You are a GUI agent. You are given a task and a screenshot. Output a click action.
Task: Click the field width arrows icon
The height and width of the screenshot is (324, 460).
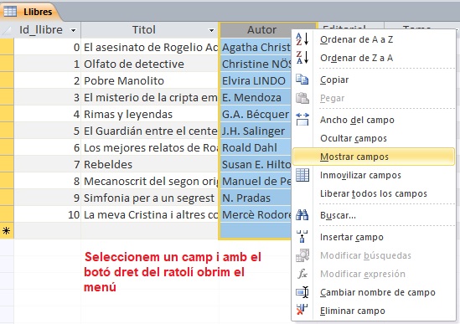tap(302, 120)
